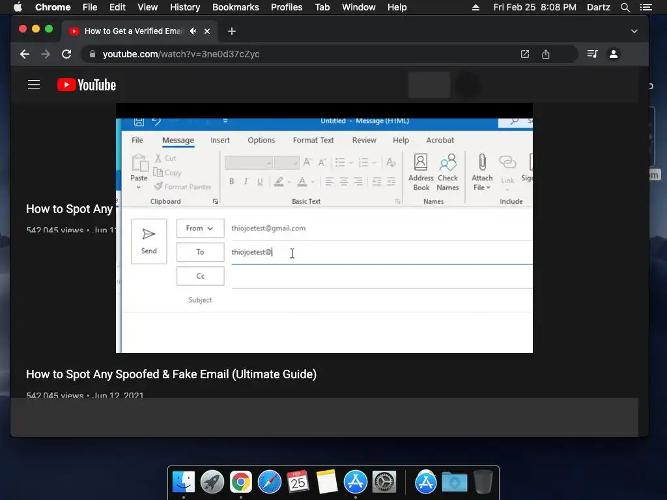The width and height of the screenshot is (667, 500).
Task: Open page in new window icon
Action: click(x=525, y=54)
